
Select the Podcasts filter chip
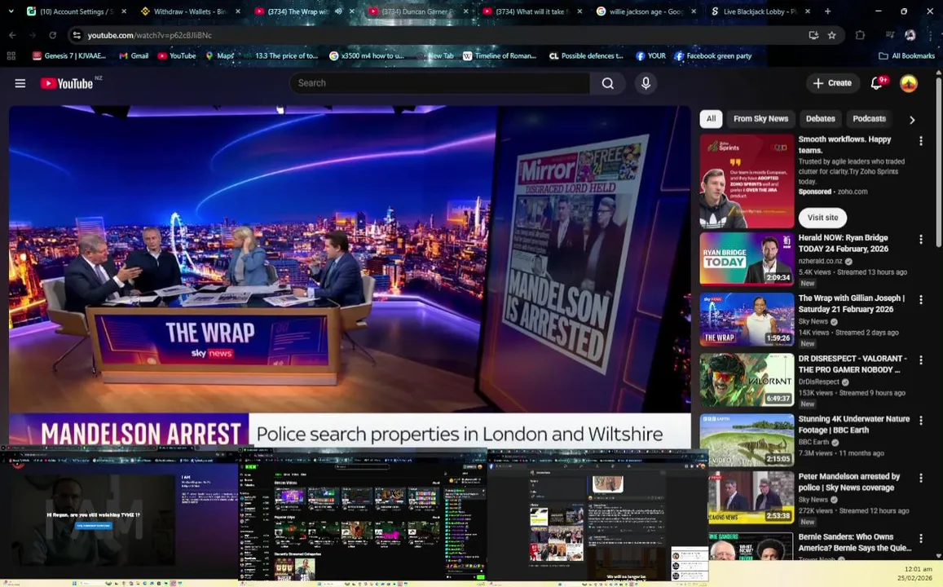pyautogui.click(x=869, y=119)
